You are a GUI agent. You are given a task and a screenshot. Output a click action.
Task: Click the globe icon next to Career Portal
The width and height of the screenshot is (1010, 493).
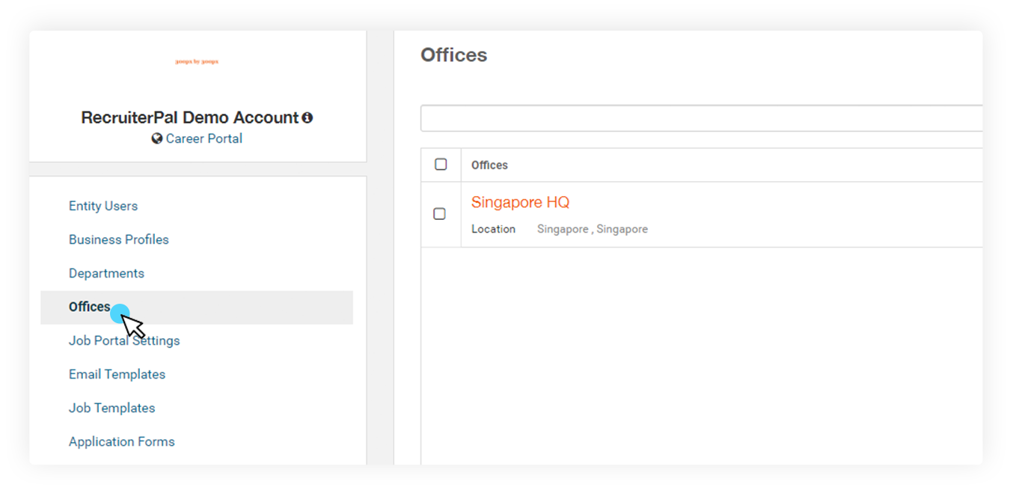pyautogui.click(x=157, y=138)
